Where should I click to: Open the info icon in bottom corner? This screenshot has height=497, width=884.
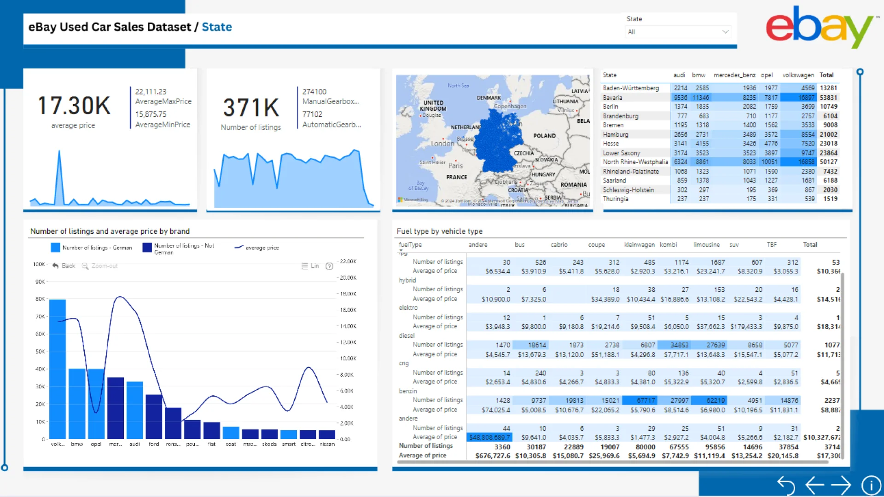coord(871,485)
